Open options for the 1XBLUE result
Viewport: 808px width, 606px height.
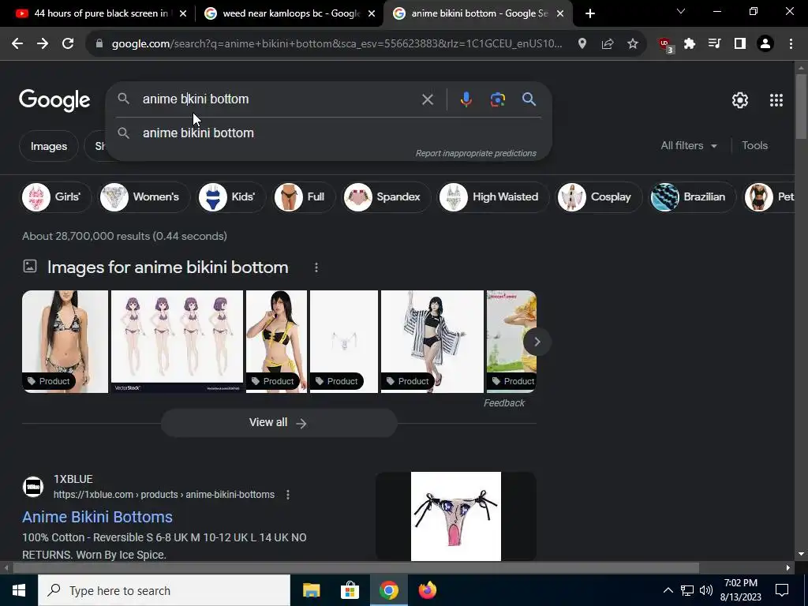[x=288, y=495]
